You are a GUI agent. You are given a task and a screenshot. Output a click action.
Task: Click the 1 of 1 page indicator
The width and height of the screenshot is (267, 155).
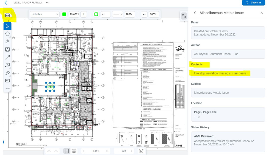[96, 151]
